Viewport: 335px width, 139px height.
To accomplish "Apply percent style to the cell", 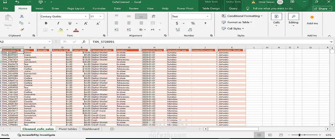I will point(193,23).
